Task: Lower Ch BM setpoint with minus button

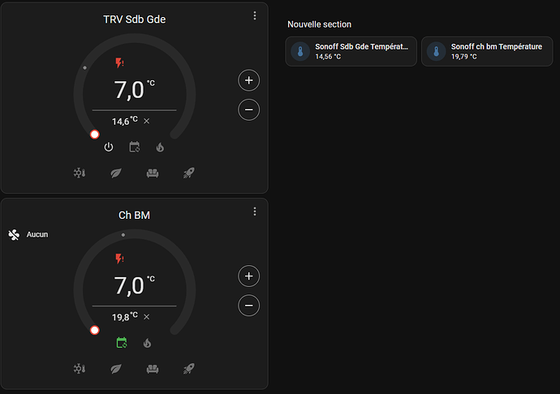Action: click(249, 306)
